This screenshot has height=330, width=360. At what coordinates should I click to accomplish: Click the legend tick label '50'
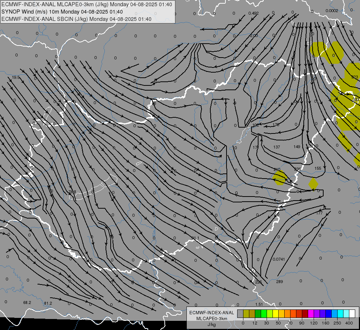click(x=278, y=323)
